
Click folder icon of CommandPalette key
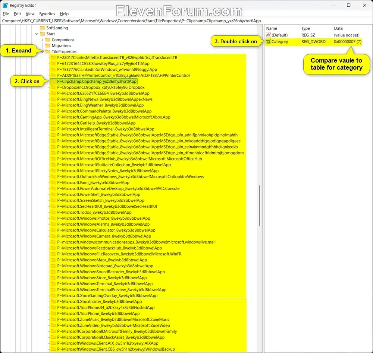click(x=53, y=111)
